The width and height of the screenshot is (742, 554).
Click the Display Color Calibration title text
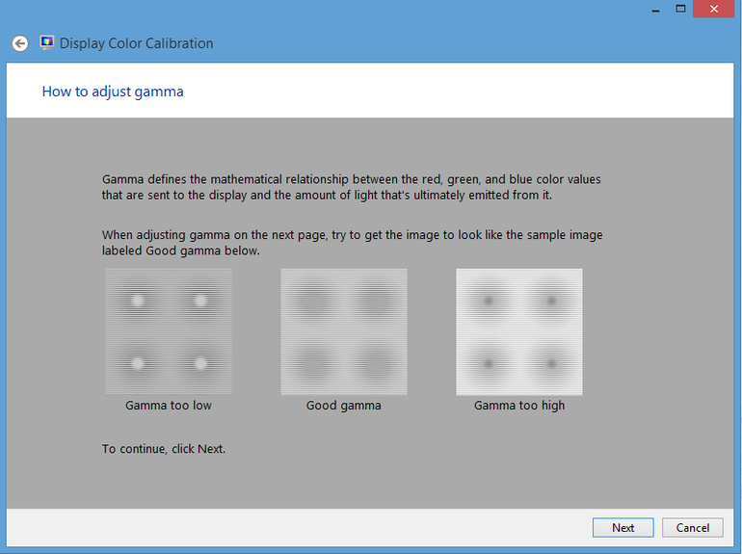coord(136,43)
